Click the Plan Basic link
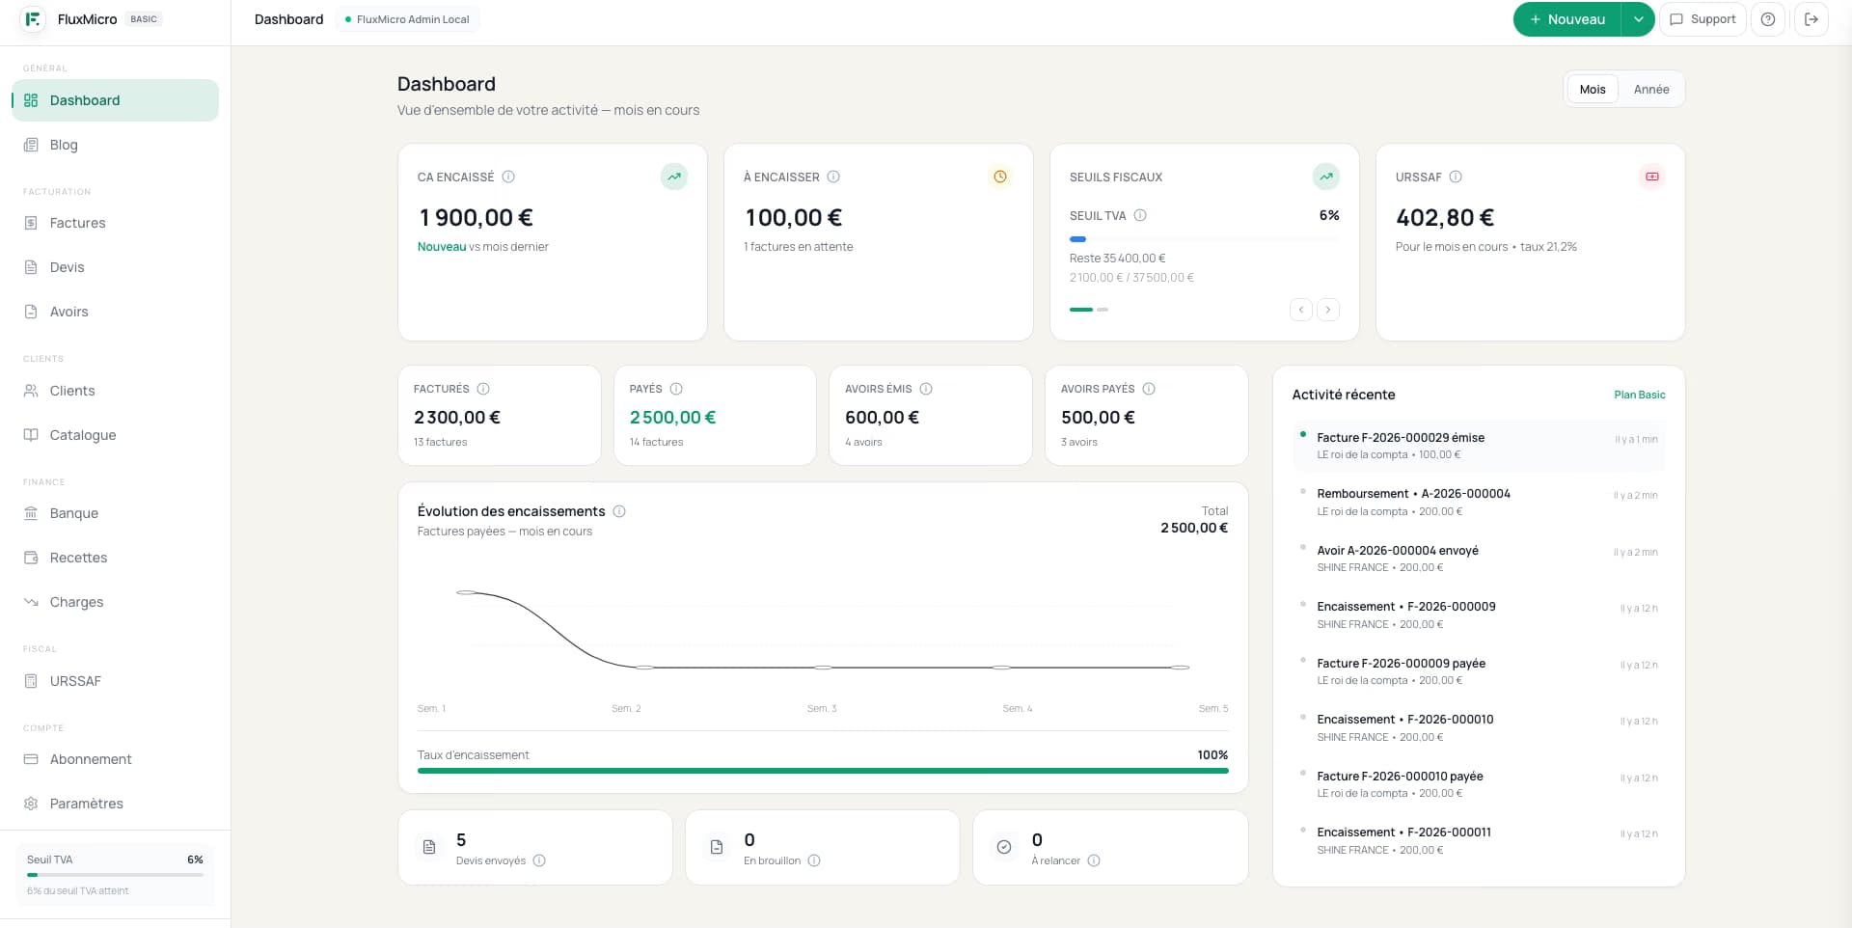Viewport: 1852px width, 928px height. point(1639,395)
